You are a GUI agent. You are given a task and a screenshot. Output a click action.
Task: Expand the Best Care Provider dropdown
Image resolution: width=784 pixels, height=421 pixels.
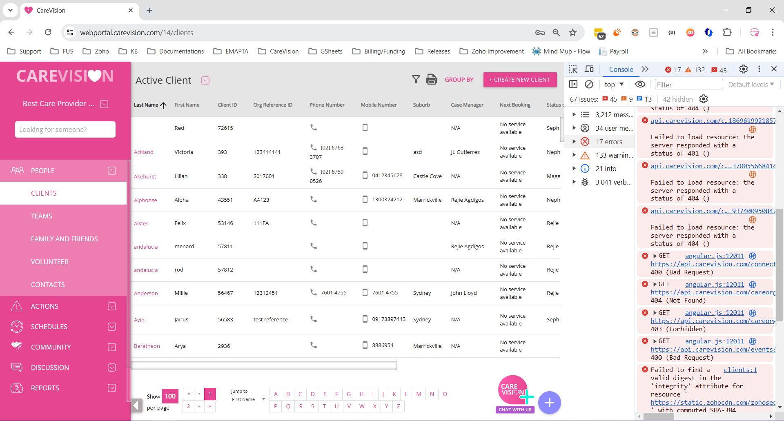point(104,104)
